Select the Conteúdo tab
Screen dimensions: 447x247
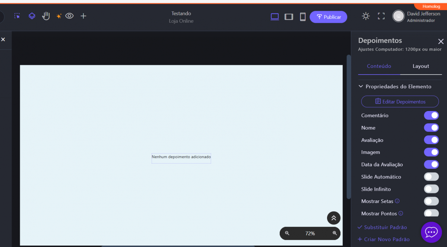[x=379, y=66]
